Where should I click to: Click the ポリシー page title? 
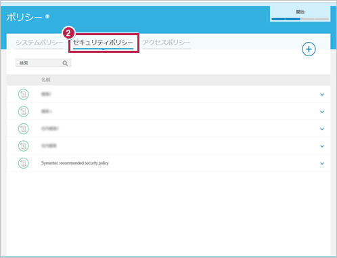[x=24, y=17]
